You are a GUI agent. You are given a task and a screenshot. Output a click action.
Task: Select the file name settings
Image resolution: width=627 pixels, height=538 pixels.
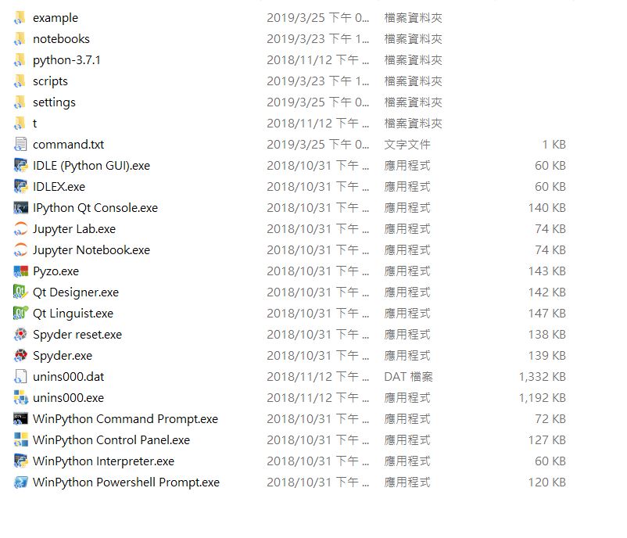(54, 102)
